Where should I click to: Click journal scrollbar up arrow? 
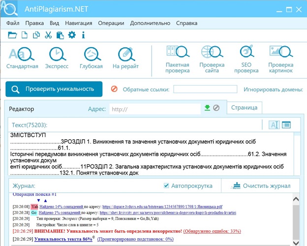pyautogui.click(x=296, y=199)
